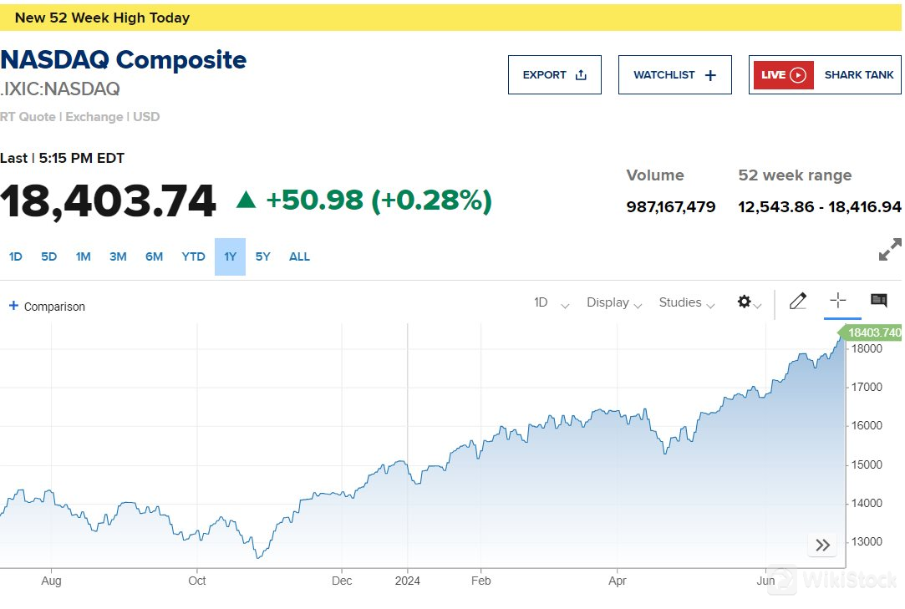Viewport: 905px width, 609px height.
Task: Activate the crosshair tool
Action: (838, 301)
